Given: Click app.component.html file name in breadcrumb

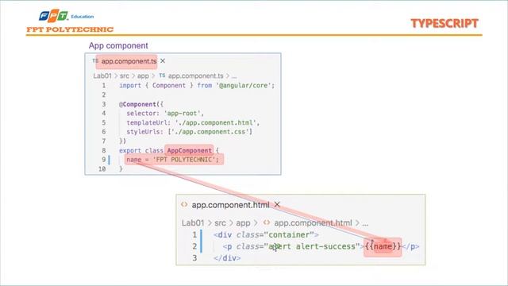Looking at the screenshot, I should coord(313,222).
